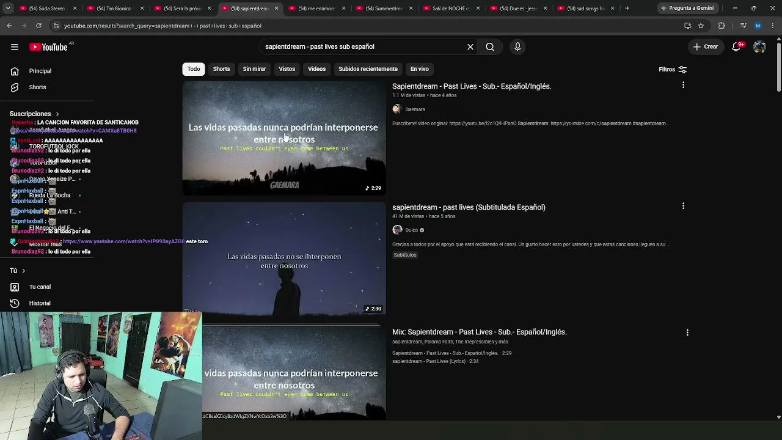Open the YouTube notifications bell

click(x=737, y=46)
